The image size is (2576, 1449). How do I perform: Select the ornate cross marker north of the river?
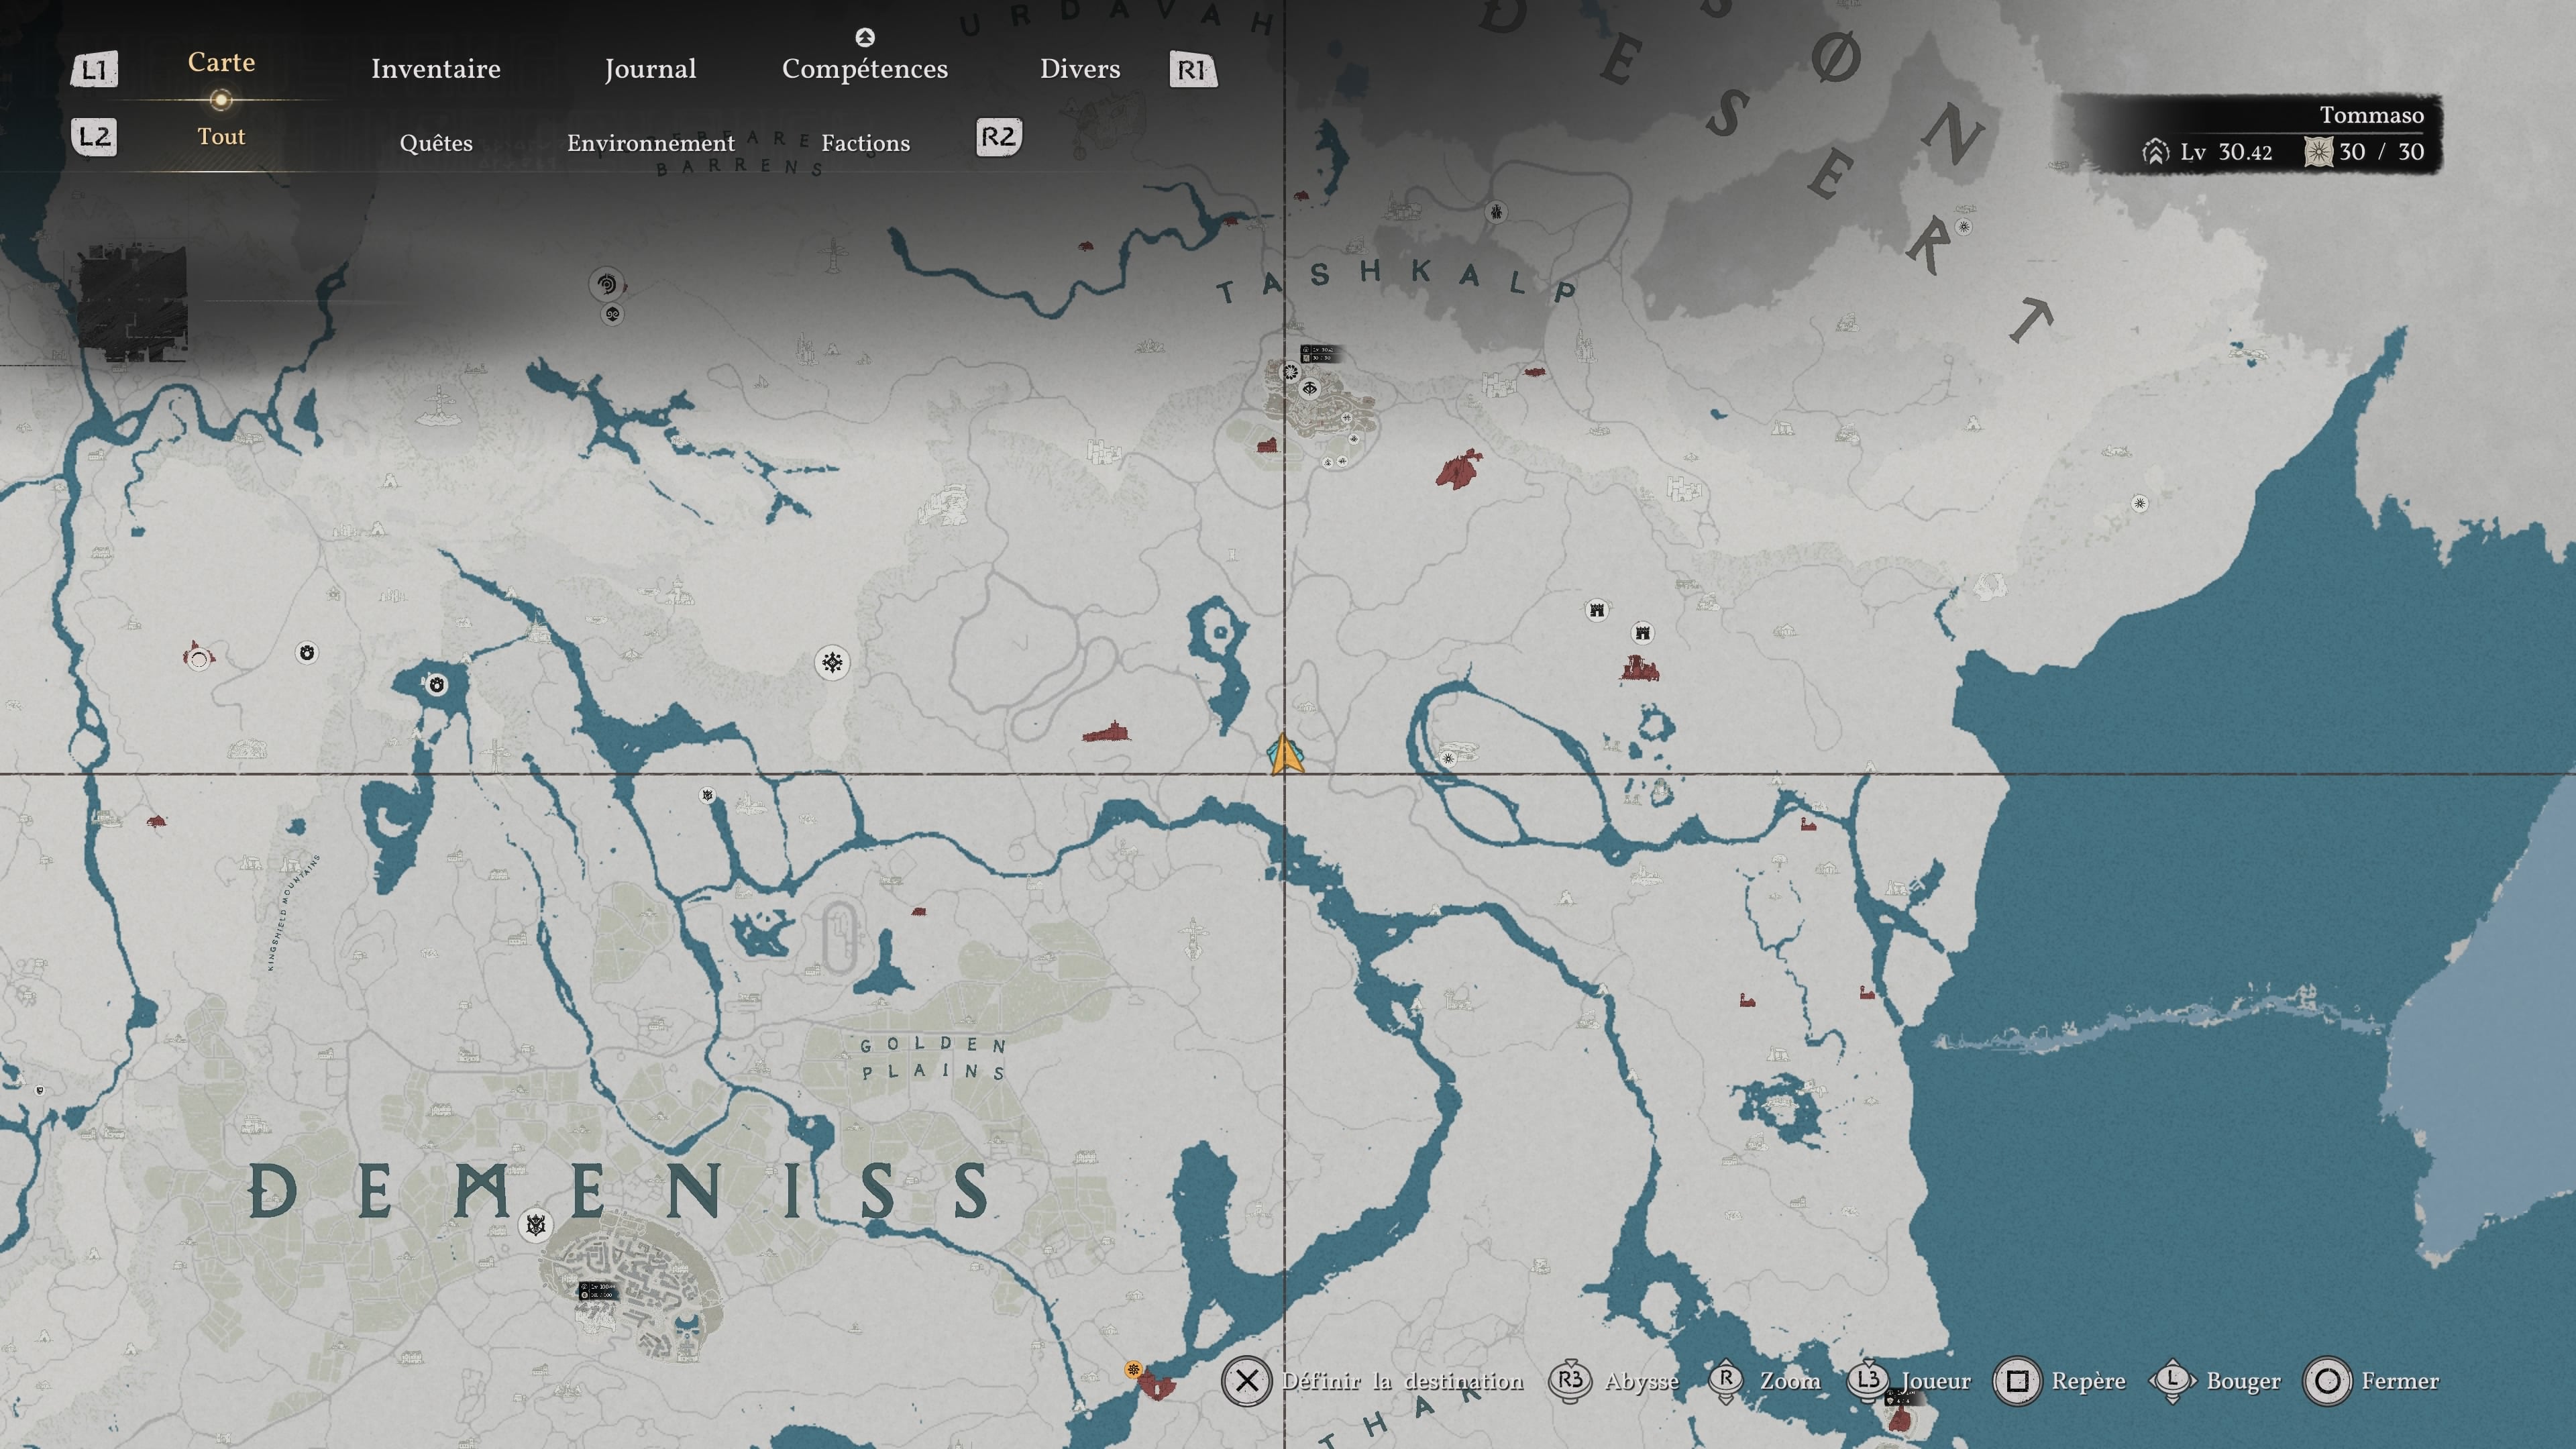coord(832,662)
